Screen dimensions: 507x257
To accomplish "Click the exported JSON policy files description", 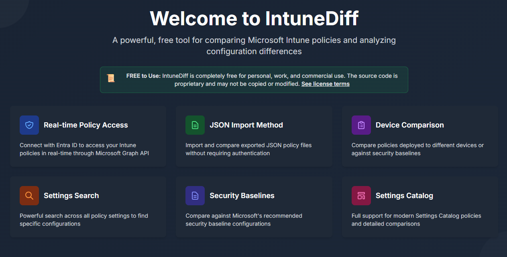I will tap(248, 149).
